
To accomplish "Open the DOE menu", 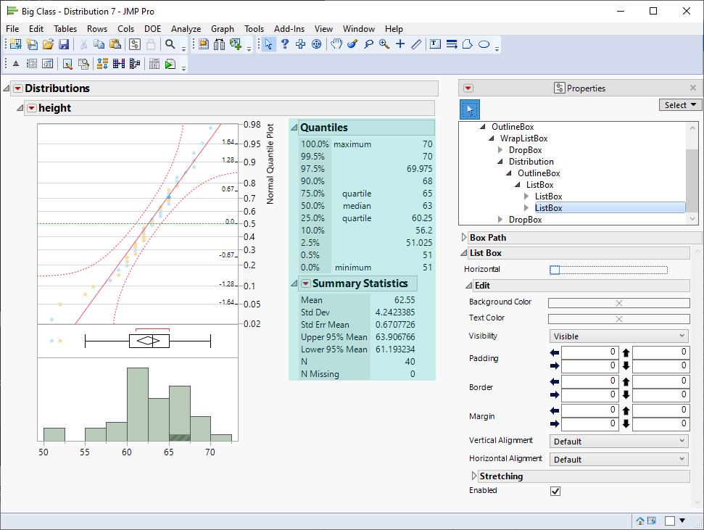I will pyautogui.click(x=152, y=29).
